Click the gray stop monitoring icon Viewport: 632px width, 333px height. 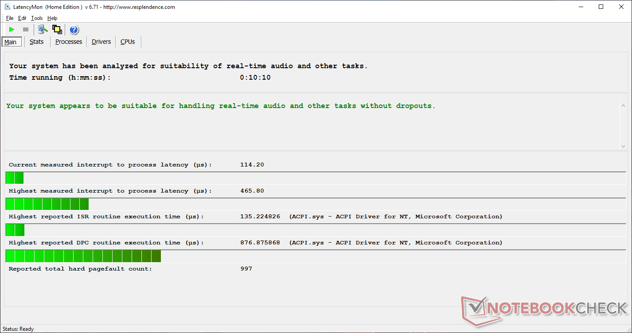pyautogui.click(x=26, y=30)
